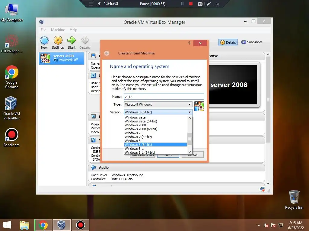Click the Cancel button in the dialog
The width and height of the screenshot is (309, 231).
coord(193,155)
